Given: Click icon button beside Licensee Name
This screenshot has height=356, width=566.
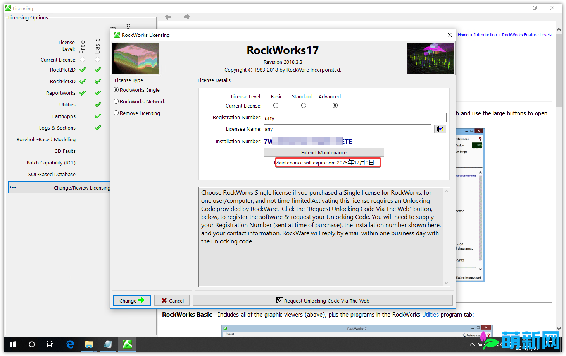Looking at the screenshot, I should [440, 129].
